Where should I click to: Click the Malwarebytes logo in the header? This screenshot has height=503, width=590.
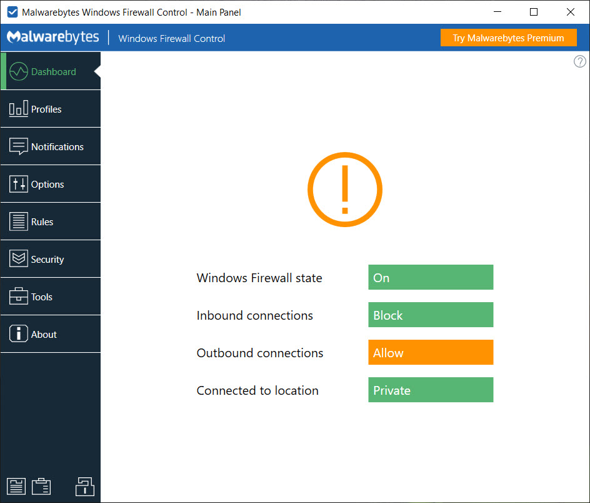[x=53, y=38]
